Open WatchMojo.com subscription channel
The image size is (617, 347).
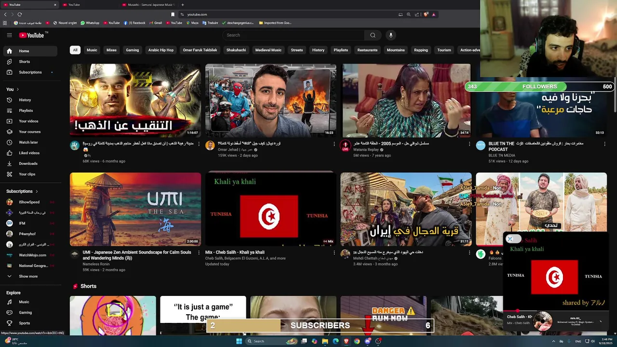pos(31,255)
